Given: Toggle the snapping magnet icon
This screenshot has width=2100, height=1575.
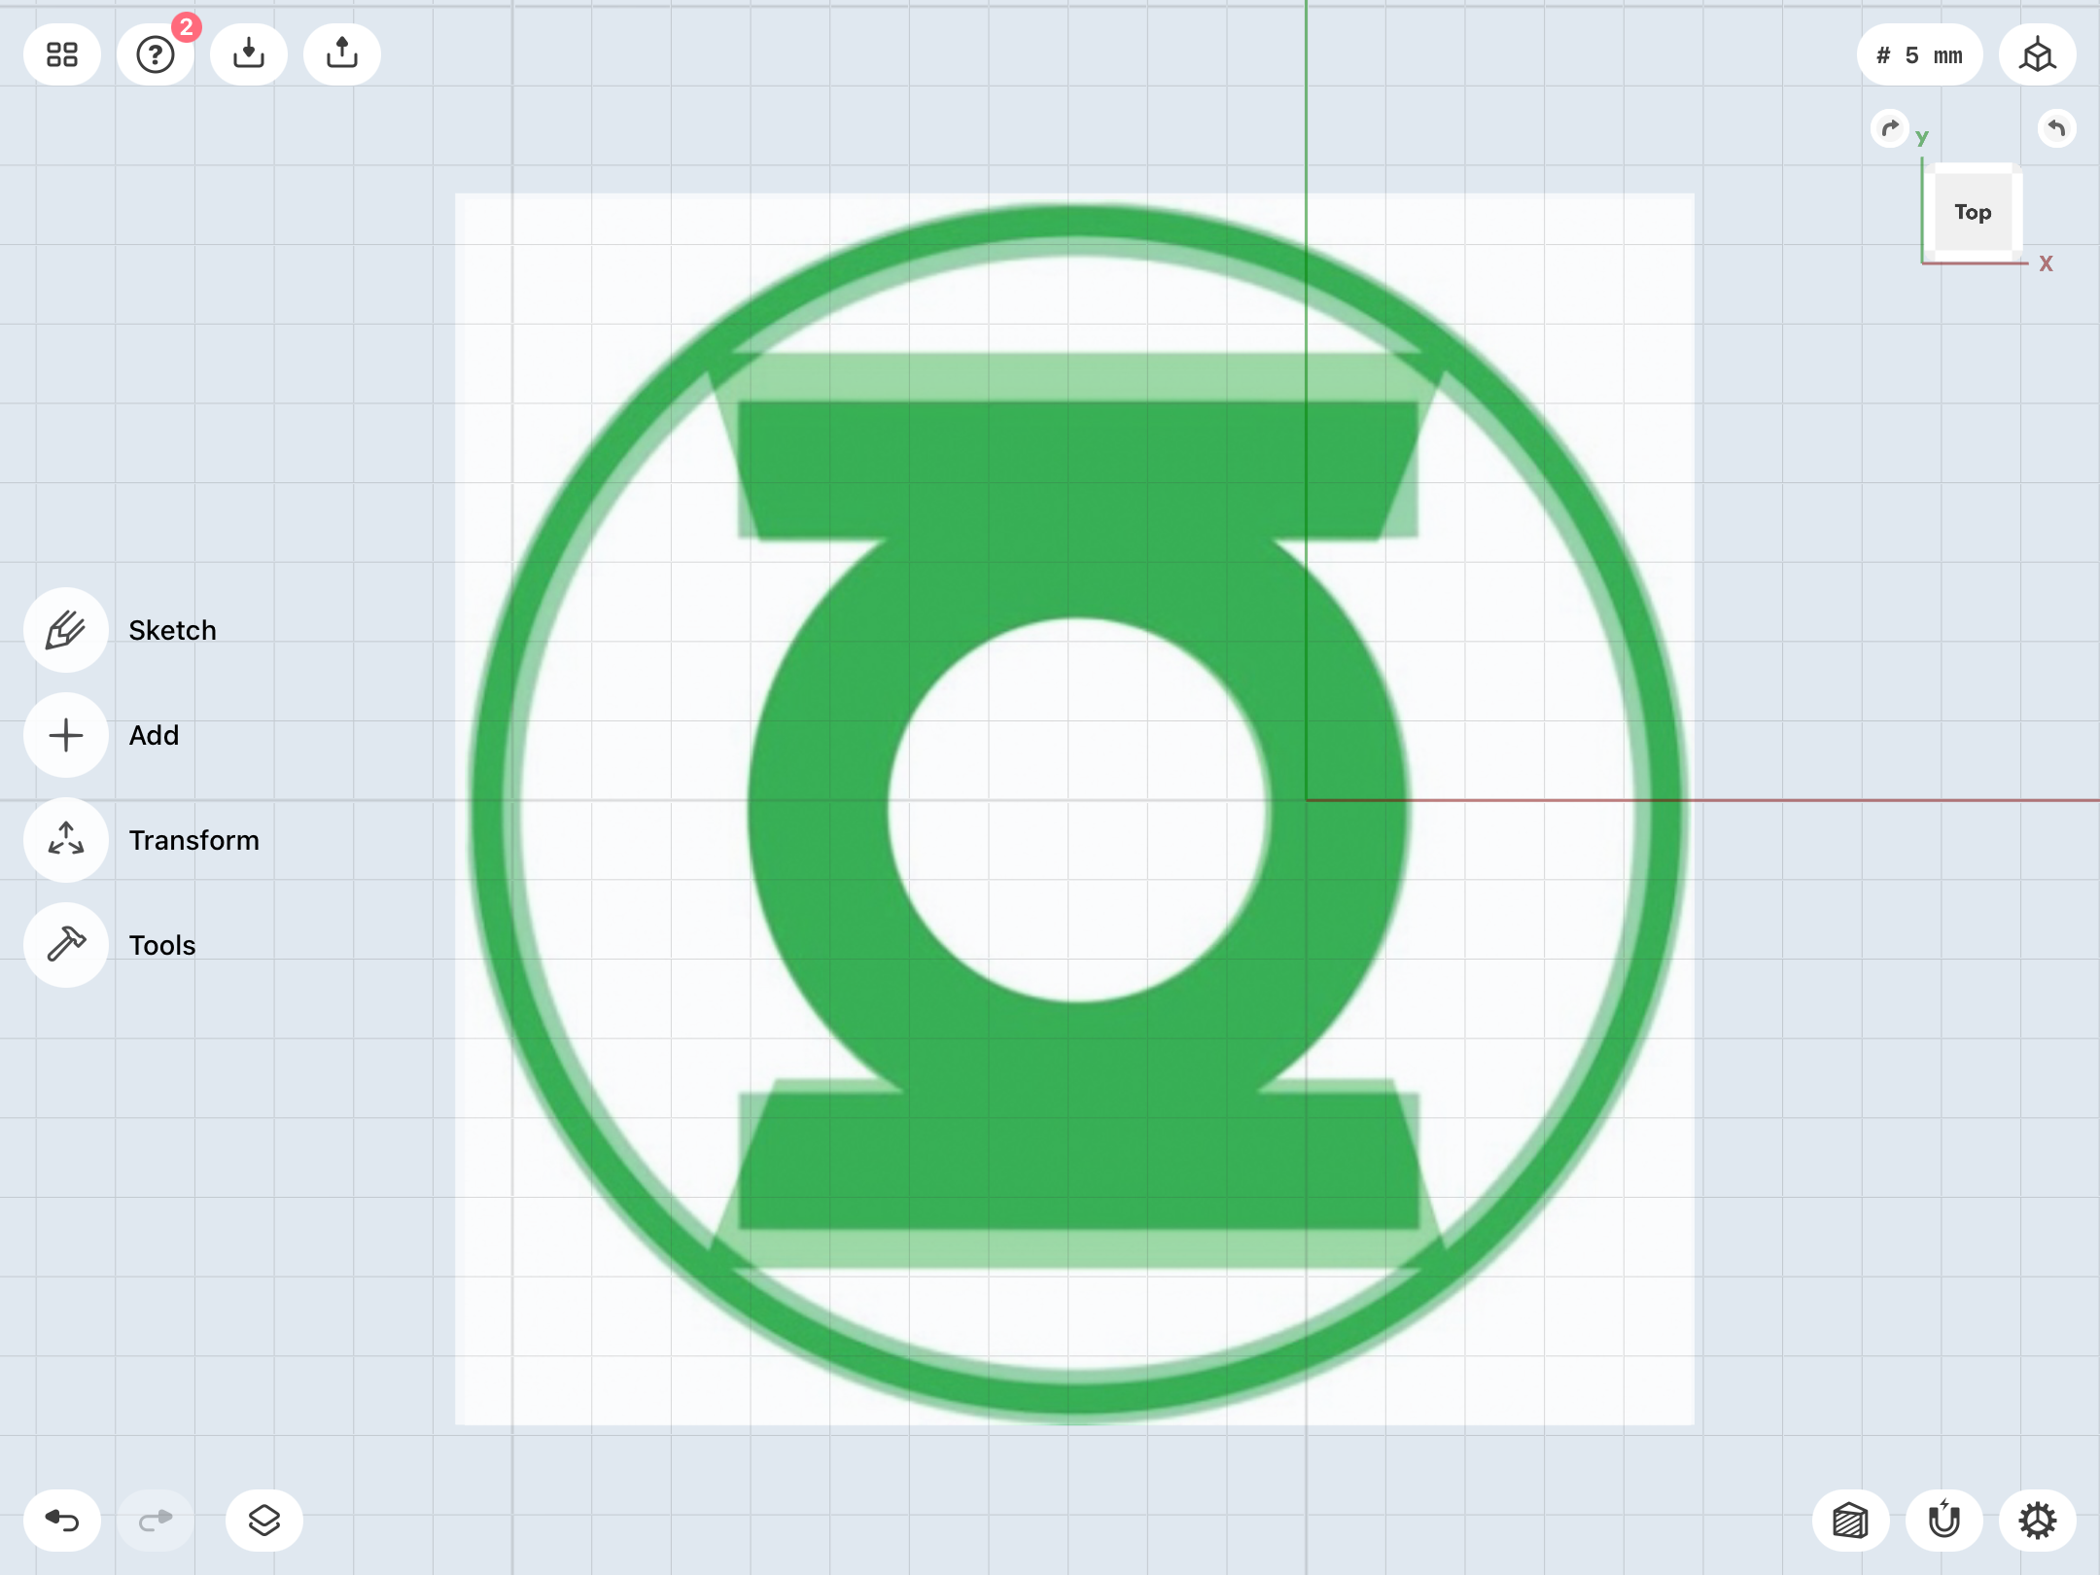Looking at the screenshot, I should pyautogui.click(x=1944, y=1521).
